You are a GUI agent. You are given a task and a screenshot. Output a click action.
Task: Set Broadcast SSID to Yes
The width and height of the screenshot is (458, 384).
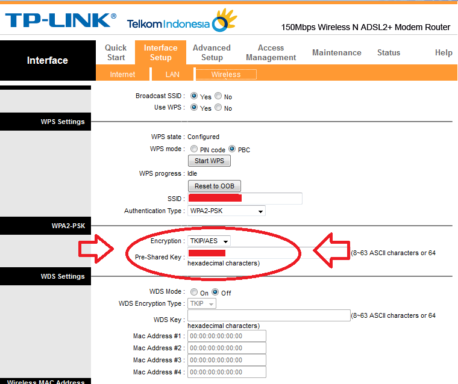point(194,96)
